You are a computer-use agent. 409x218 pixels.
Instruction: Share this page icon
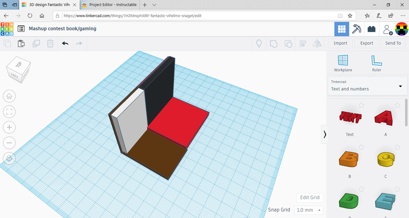pos(391,16)
